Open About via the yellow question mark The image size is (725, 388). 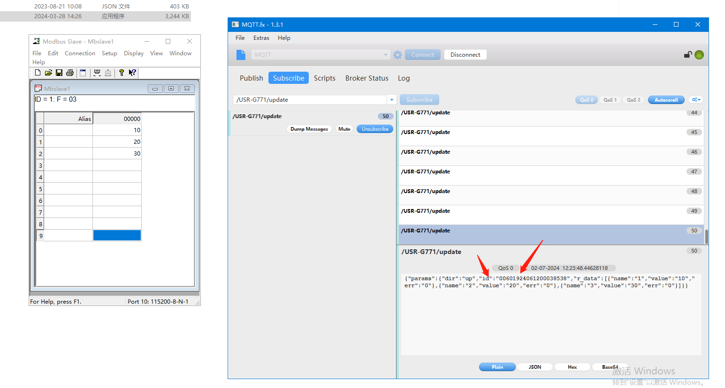(122, 73)
